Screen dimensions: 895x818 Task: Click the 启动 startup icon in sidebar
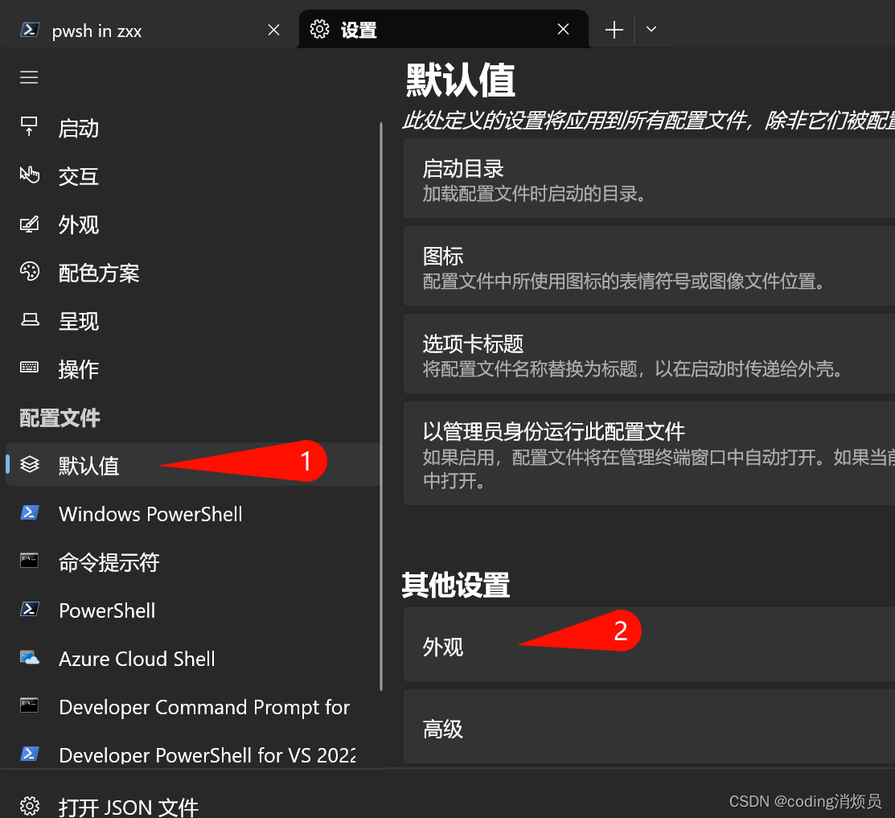[x=29, y=126]
